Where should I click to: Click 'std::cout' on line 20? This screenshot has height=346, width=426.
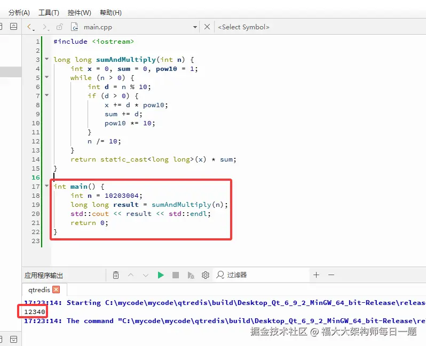[89, 214]
